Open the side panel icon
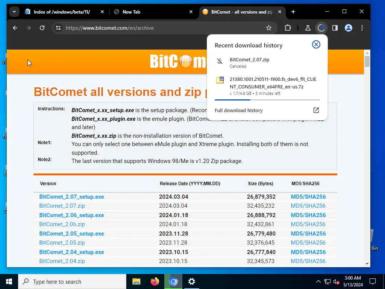The width and height of the screenshot is (385, 289). pos(335,28)
